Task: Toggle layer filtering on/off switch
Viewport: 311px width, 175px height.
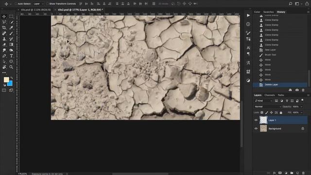Action: point(302,100)
